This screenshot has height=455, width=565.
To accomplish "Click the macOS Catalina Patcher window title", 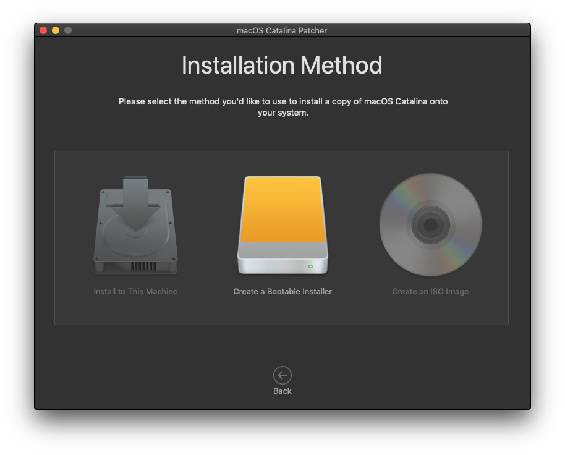I will click(282, 31).
